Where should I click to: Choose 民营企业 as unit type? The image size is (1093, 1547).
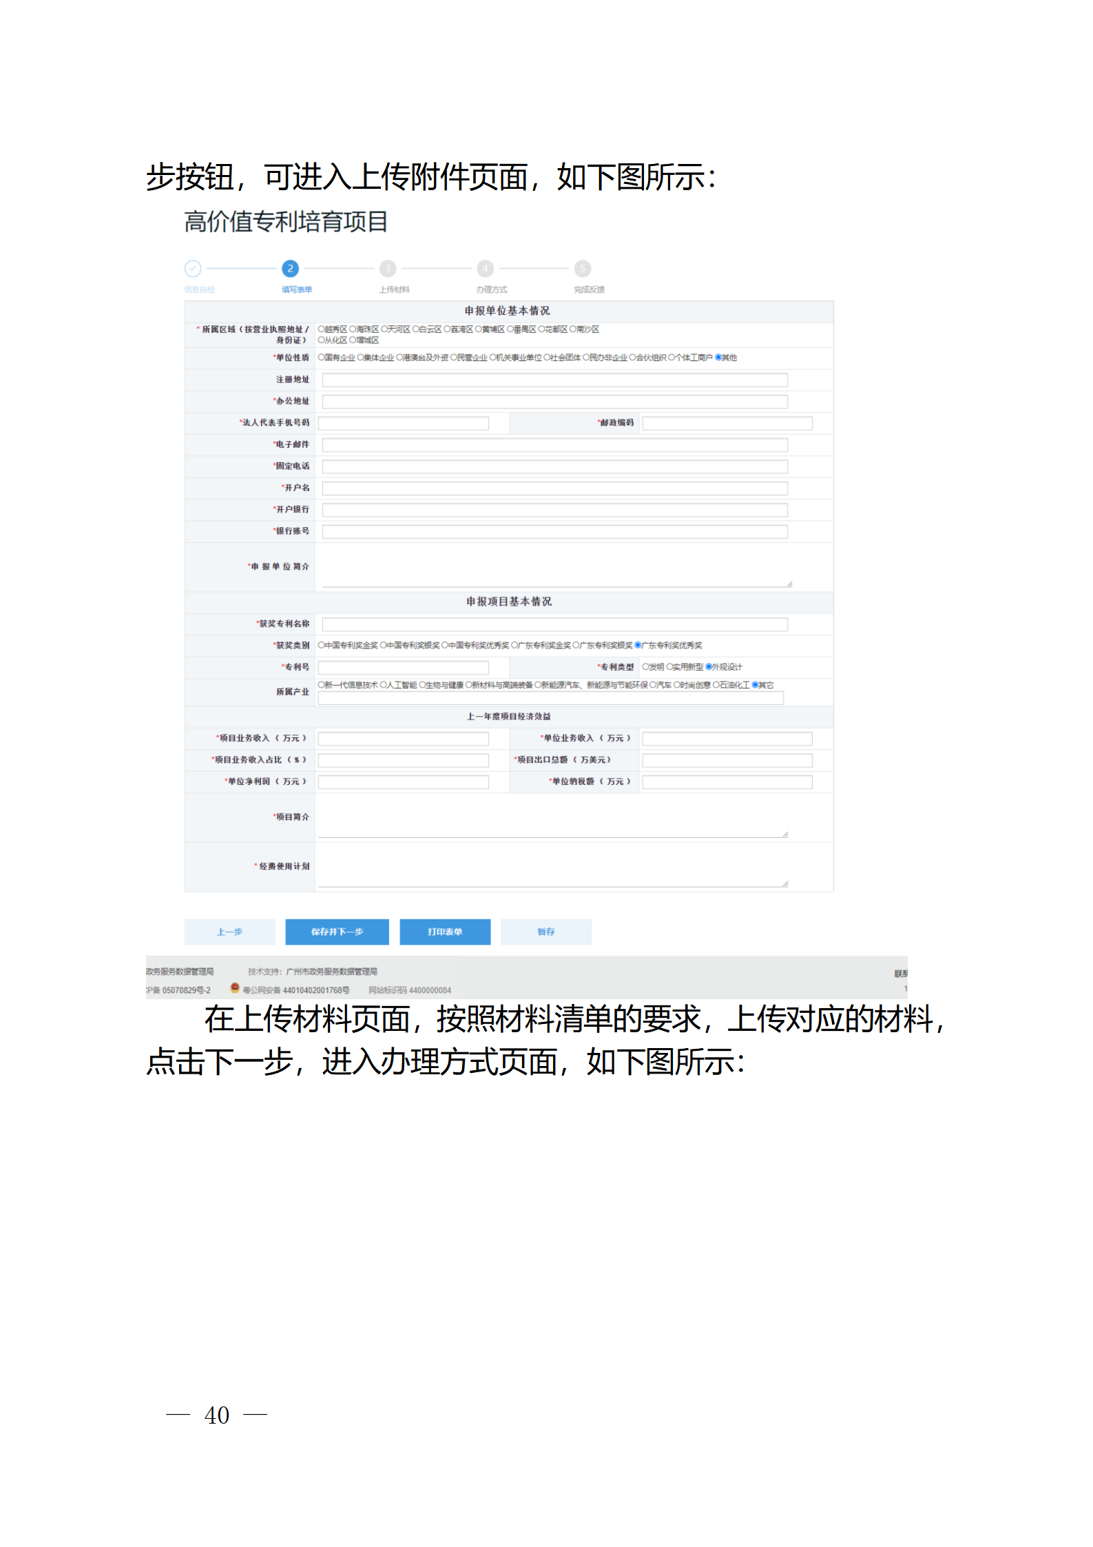[x=454, y=358]
